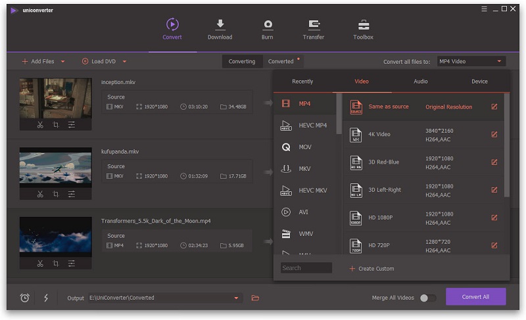Open the MP4 Video format dropdown
526x320 pixels.
click(471, 61)
